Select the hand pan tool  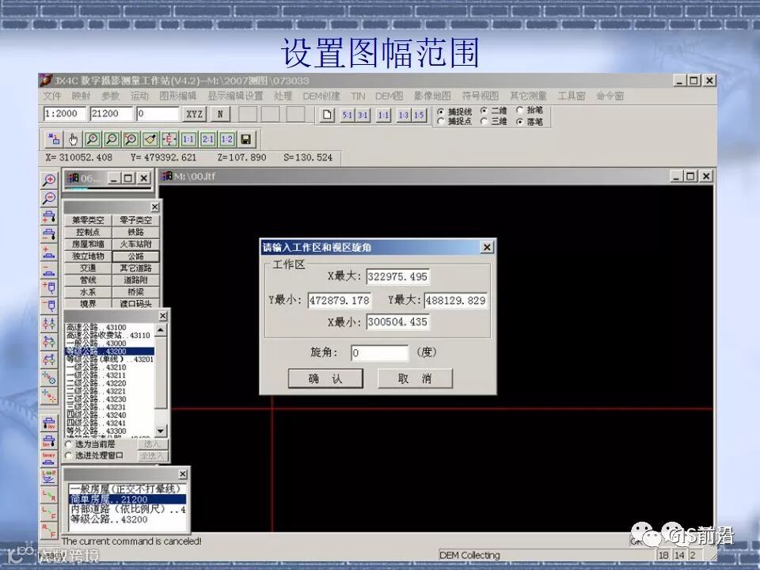point(73,139)
